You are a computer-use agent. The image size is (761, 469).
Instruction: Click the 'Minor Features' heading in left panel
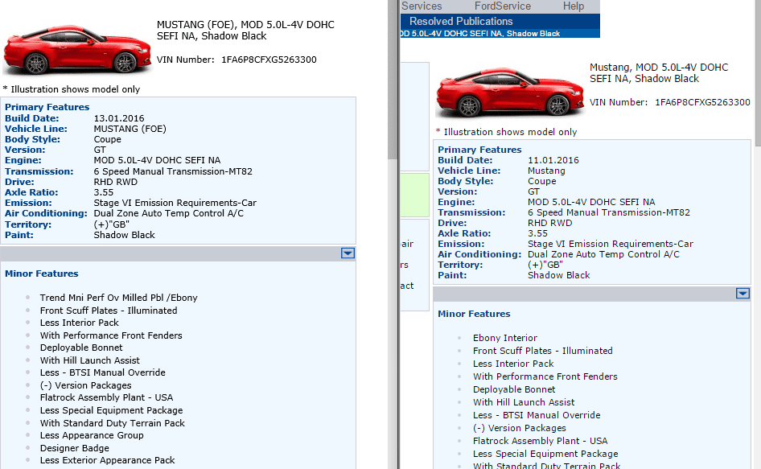42,274
